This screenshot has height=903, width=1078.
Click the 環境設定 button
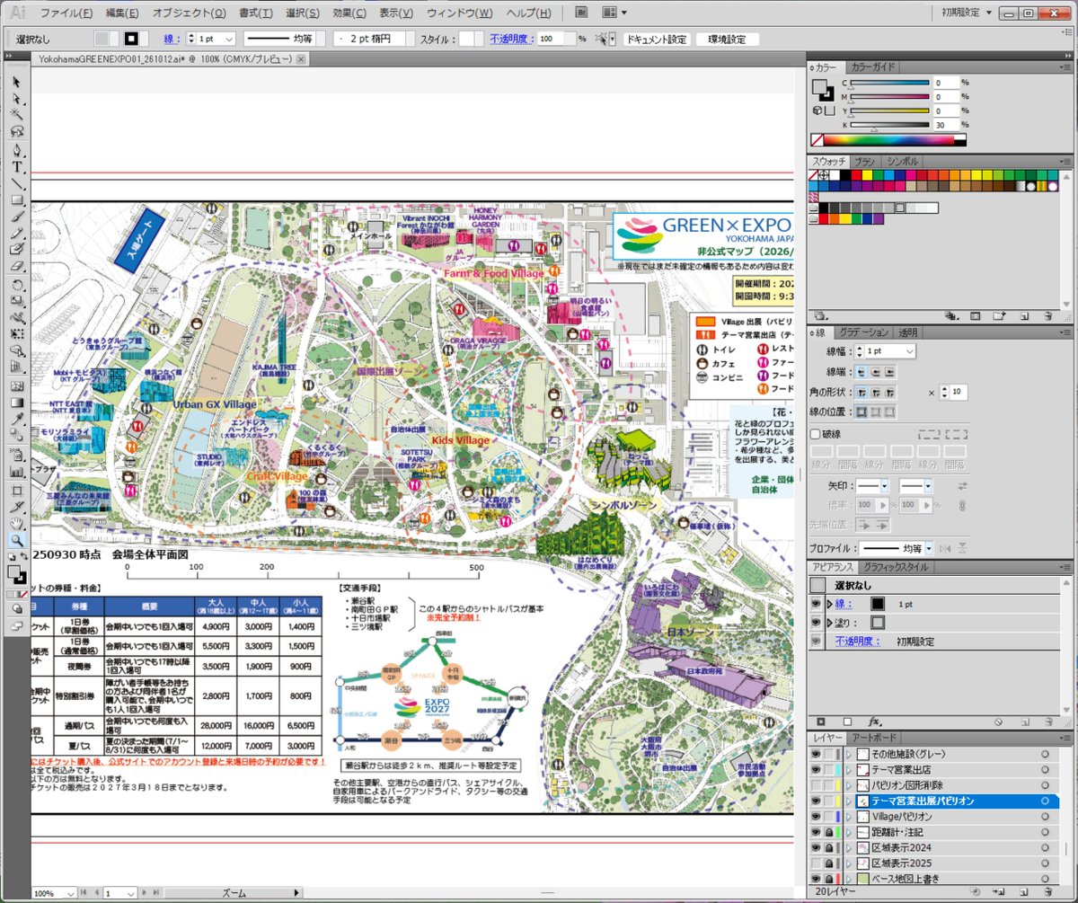(728, 40)
